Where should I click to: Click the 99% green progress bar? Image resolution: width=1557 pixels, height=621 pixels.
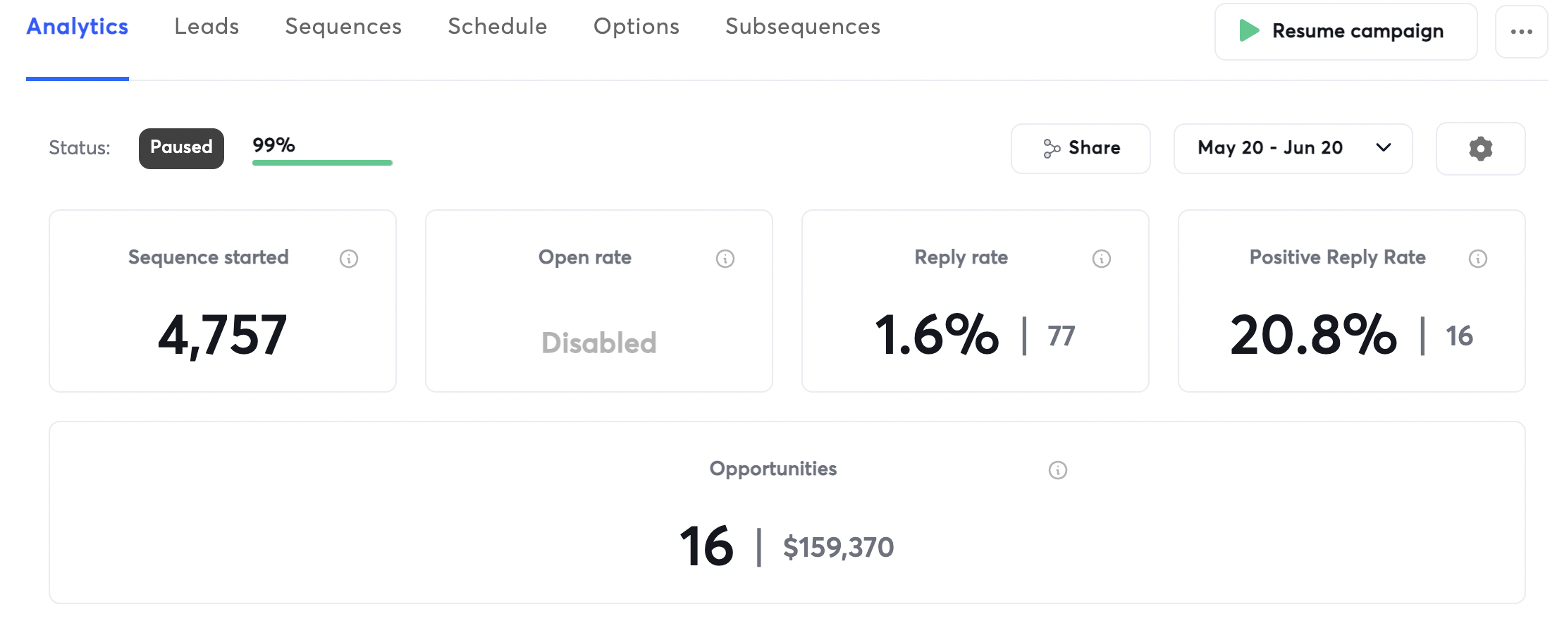(x=322, y=163)
